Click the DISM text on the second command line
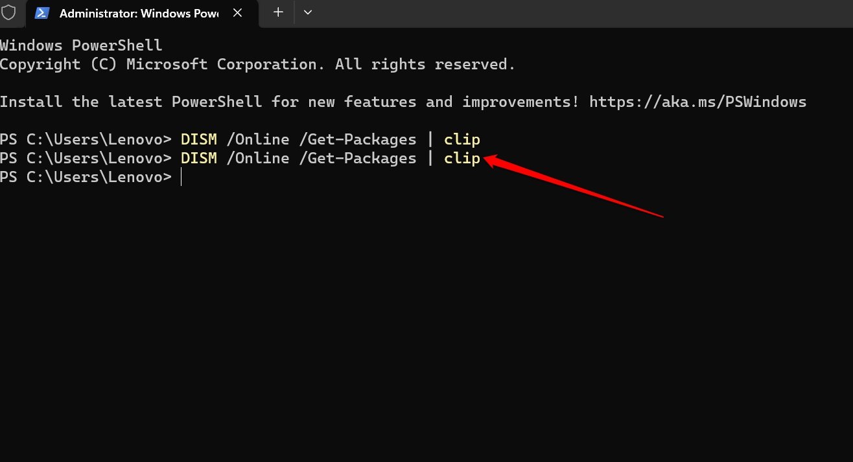This screenshot has height=462, width=853. [198, 157]
